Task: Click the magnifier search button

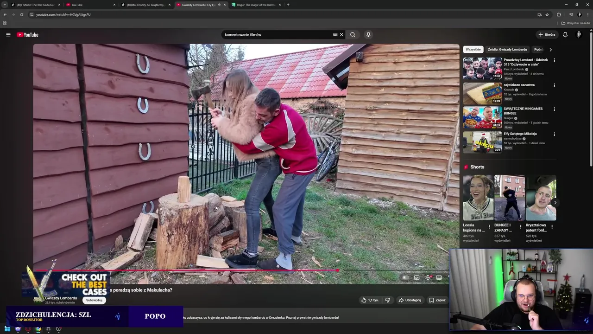Action: point(353,35)
